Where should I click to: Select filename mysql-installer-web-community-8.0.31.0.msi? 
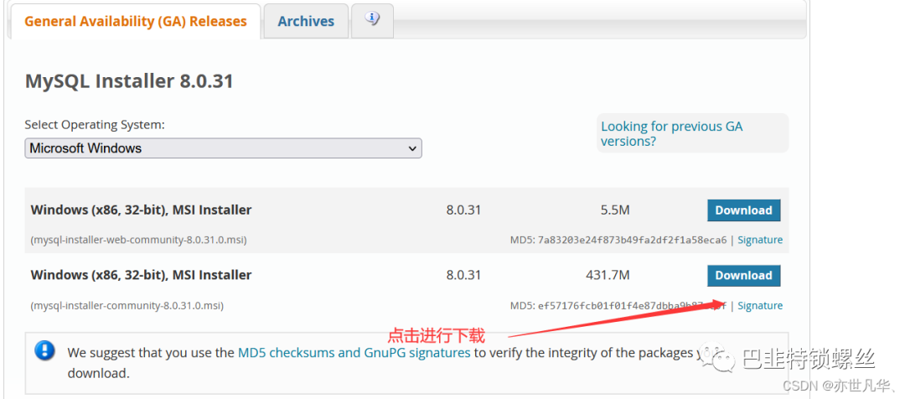tap(138, 240)
